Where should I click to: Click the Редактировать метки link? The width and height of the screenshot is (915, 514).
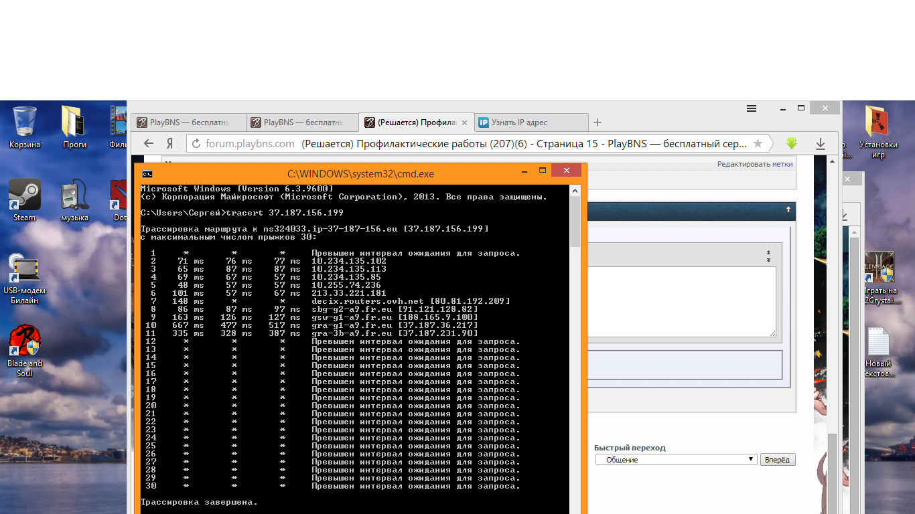click(755, 164)
